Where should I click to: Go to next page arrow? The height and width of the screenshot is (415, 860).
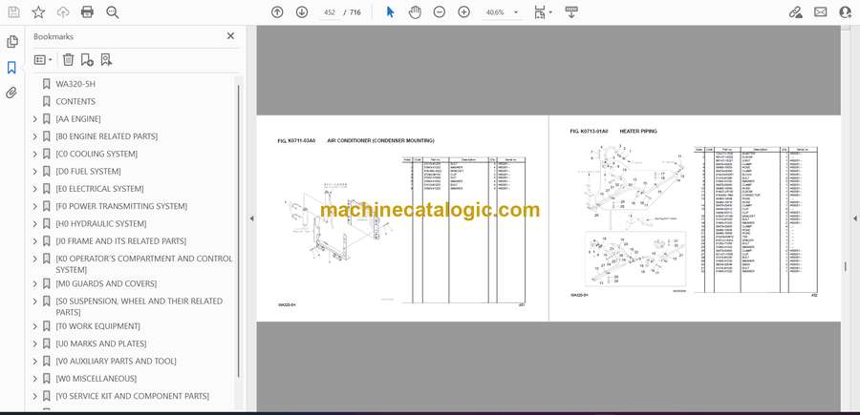point(302,12)
